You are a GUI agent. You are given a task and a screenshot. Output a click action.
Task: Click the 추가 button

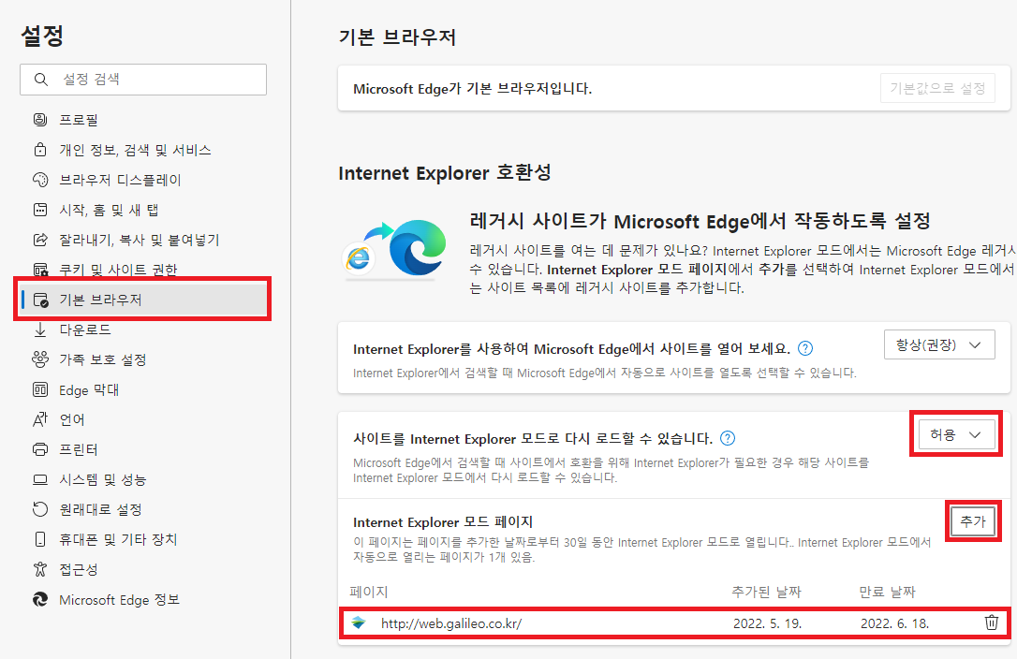coord(972,522)
